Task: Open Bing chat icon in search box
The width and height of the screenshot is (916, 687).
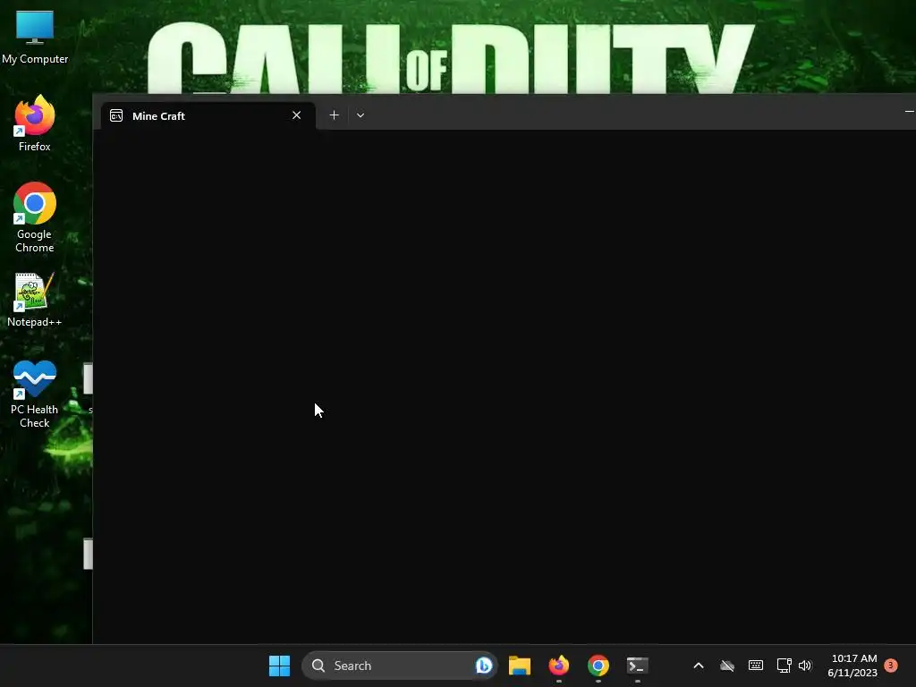Action: point(484,666)
